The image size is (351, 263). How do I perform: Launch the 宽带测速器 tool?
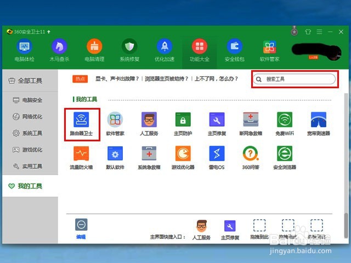(x=319, y=124)
